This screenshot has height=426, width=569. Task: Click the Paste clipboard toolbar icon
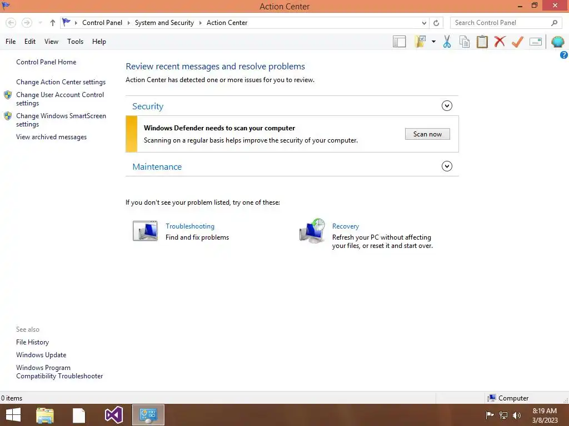(482, 42)
